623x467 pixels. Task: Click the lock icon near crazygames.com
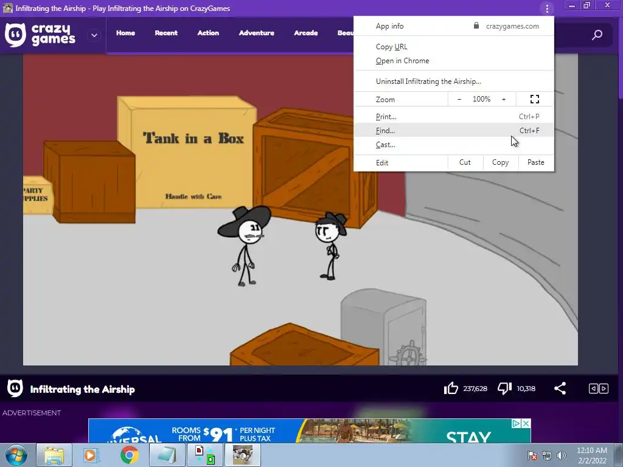(x=476, y=26)
